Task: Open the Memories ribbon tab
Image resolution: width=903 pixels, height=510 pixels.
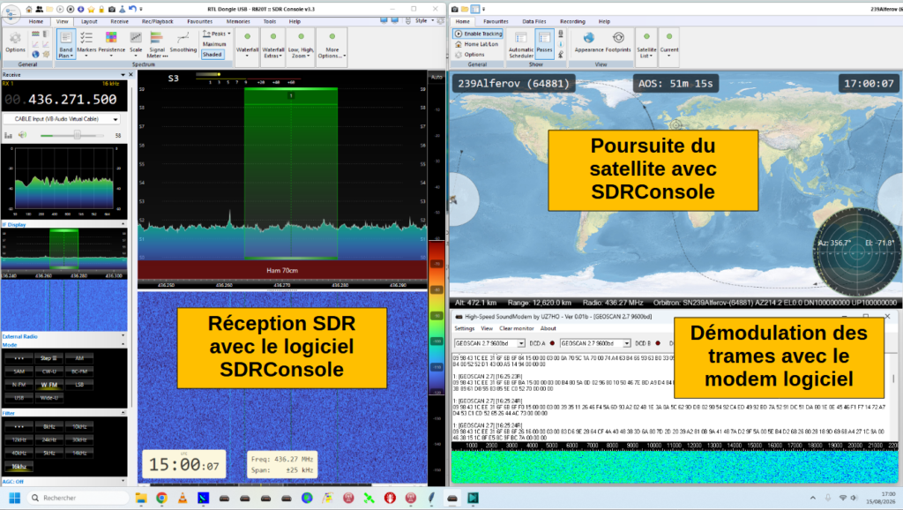Action: [x=238, y=21]
